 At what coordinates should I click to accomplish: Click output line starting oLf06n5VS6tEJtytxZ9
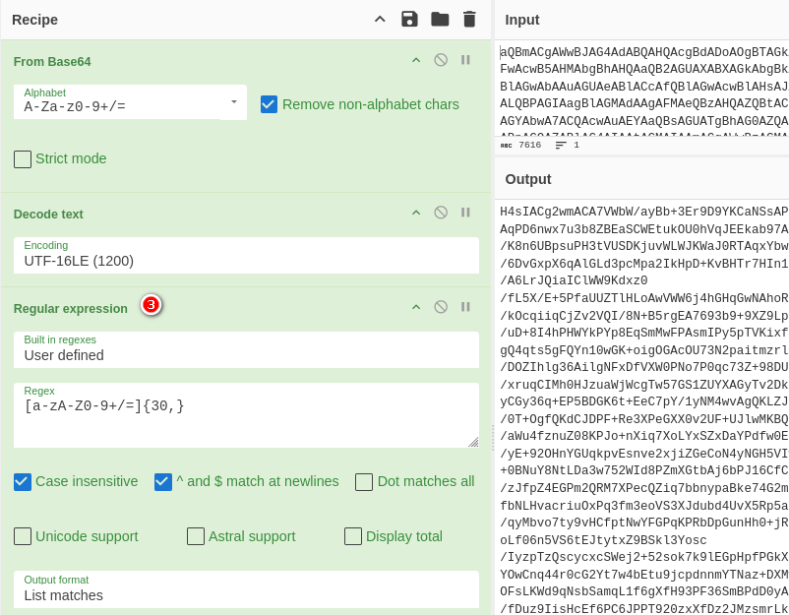pos(603,540)
